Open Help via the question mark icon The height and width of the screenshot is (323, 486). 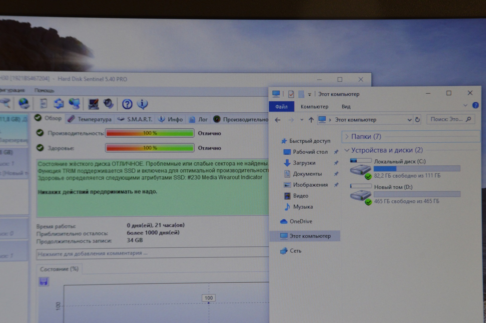click(127, 104)
